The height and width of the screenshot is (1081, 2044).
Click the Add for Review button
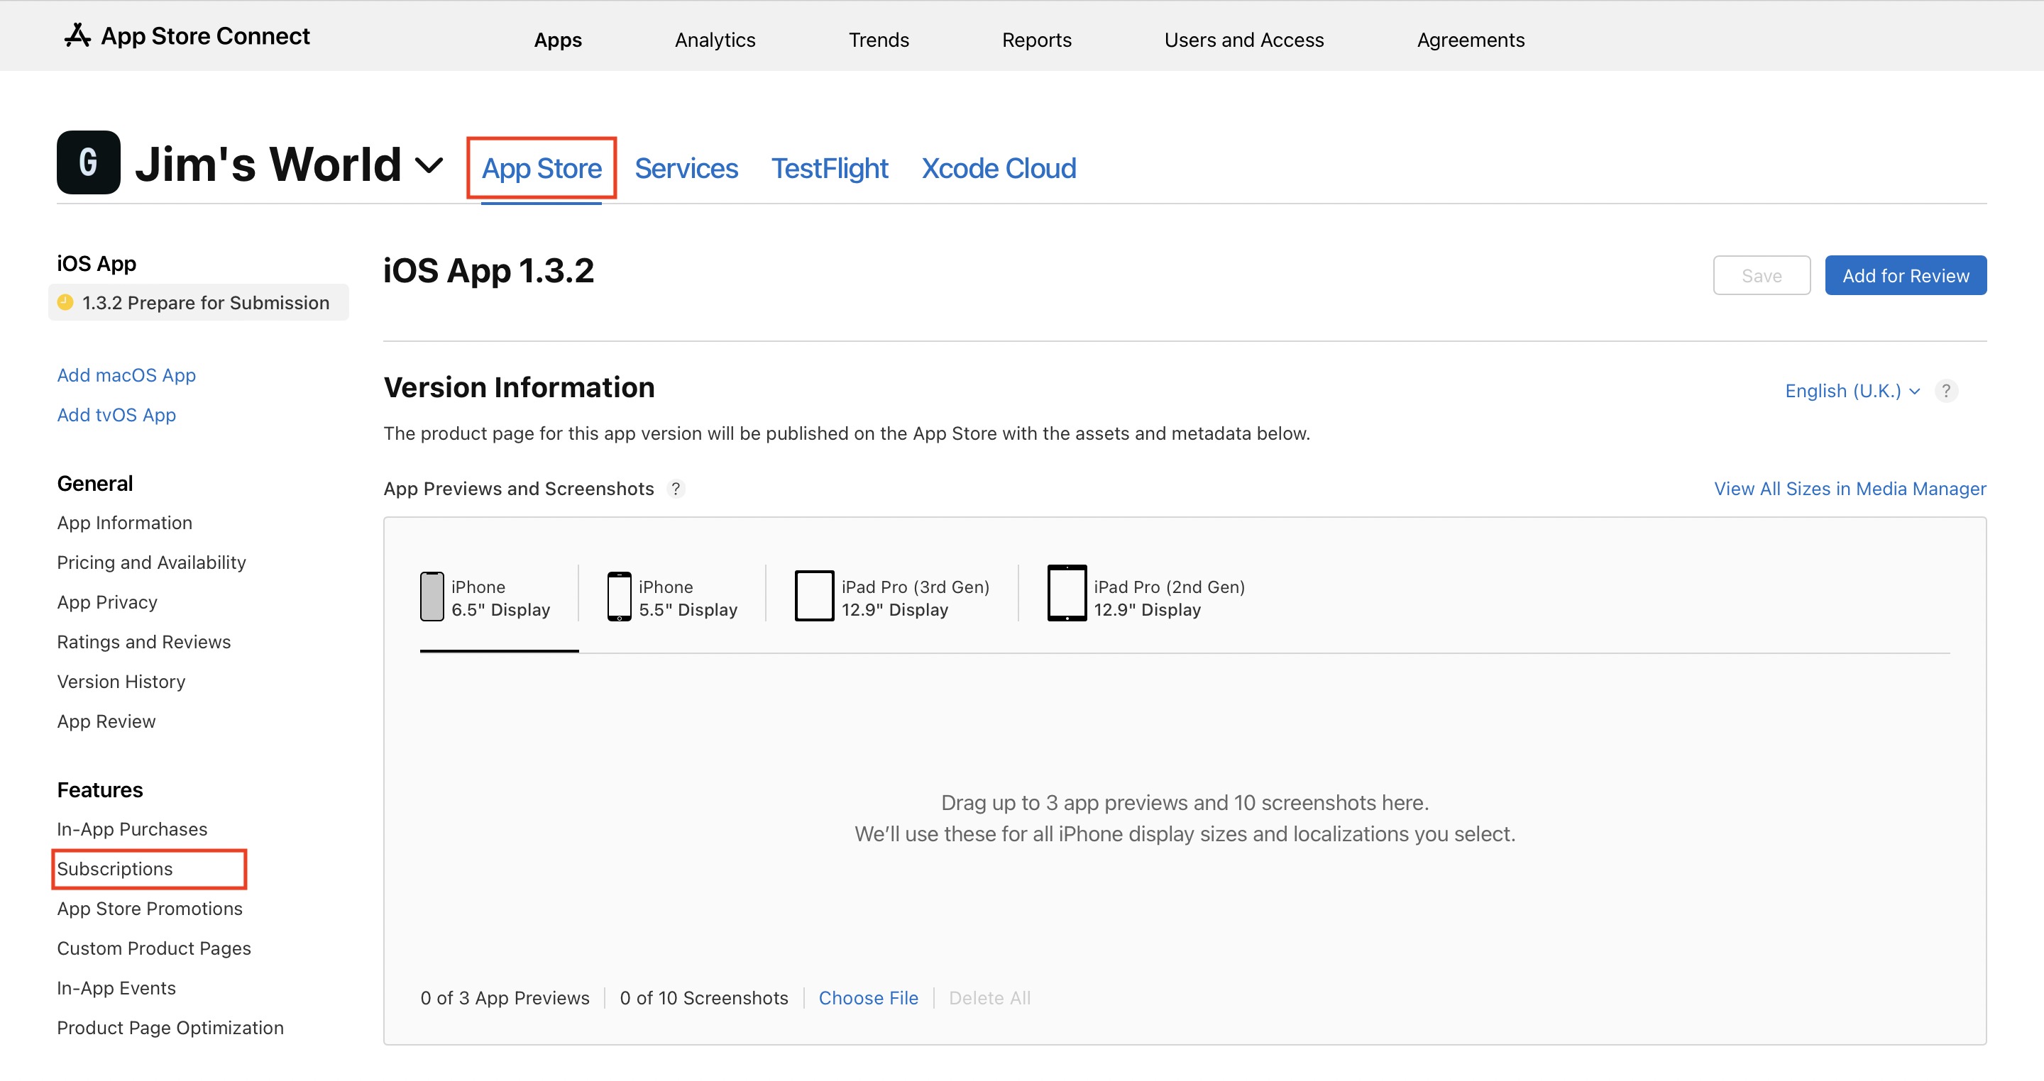pos(1905,275)
